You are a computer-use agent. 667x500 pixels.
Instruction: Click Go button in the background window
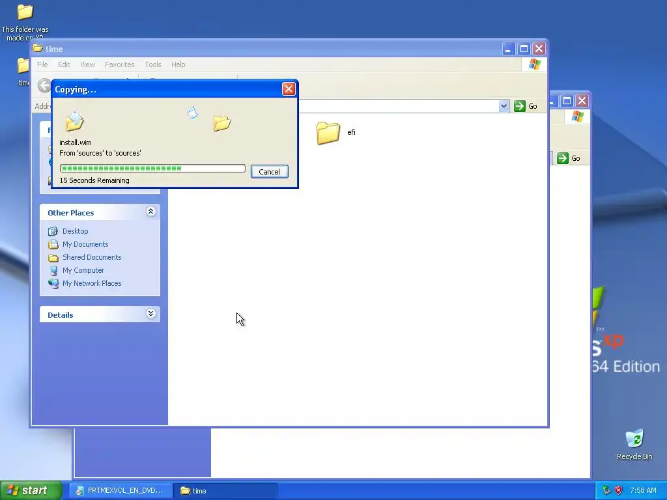(x=569, y=158)
